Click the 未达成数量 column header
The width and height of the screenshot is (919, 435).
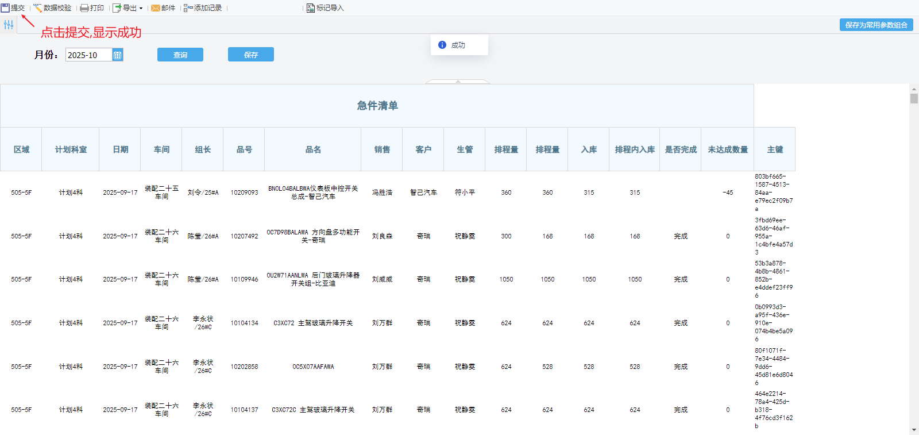coord(728,149)
